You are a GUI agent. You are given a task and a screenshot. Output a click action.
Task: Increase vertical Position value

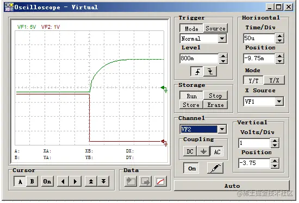(275, 161)
